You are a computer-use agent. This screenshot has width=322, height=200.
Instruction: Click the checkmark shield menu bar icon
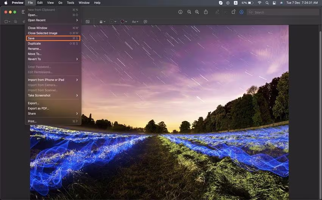coord(220,3)
